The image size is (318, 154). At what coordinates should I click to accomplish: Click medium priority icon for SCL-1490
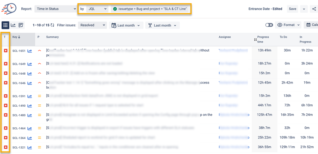tap(39, 105)
